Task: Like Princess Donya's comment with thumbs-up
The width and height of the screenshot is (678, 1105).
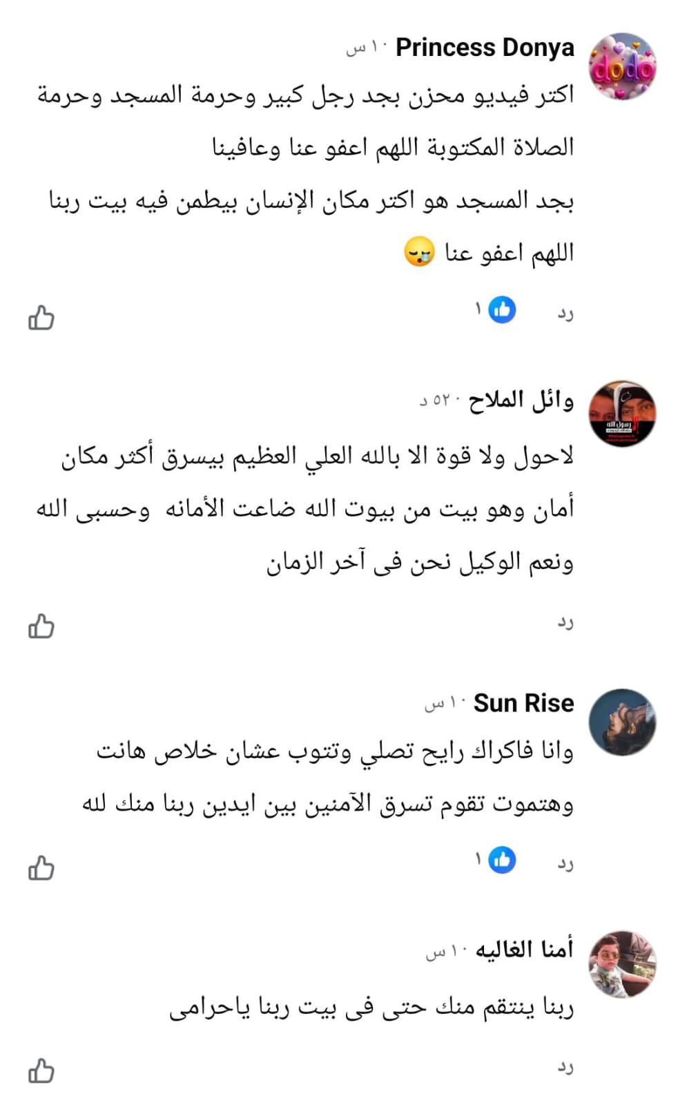Action: pyautogui.click(x=41, y=318)
